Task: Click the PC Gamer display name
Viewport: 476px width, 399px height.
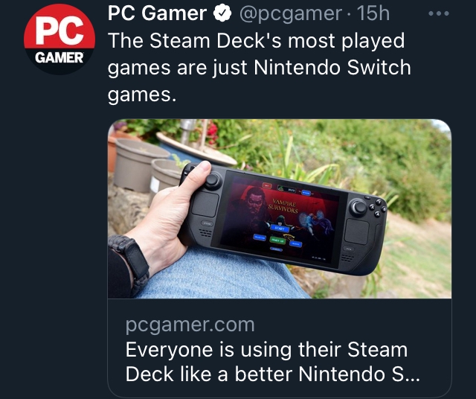Action: coord(157,13)
